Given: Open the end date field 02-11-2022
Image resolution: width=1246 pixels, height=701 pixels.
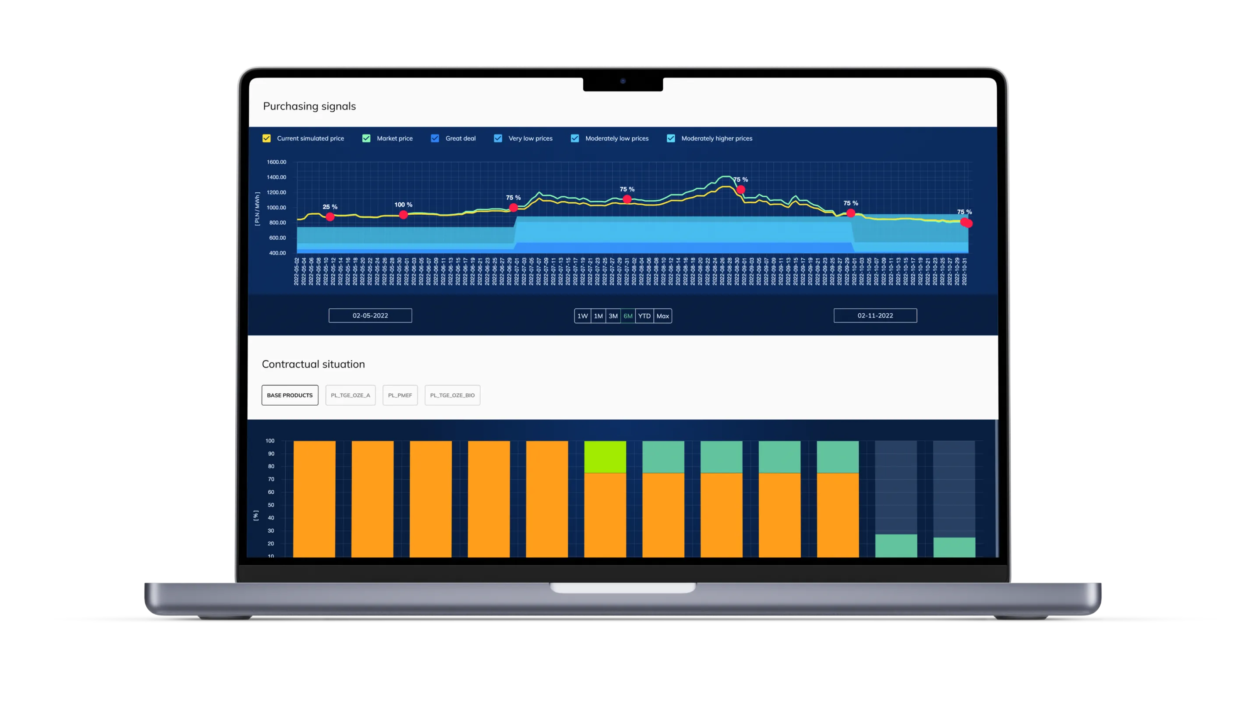Looking at the screenshot, I should pos(875,315).
